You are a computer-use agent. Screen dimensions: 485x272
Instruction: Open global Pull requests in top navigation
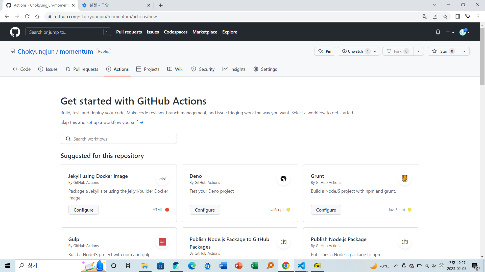tap(129, 32)
